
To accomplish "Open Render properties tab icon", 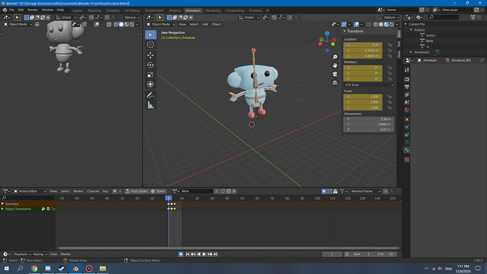I will point(407,79).
